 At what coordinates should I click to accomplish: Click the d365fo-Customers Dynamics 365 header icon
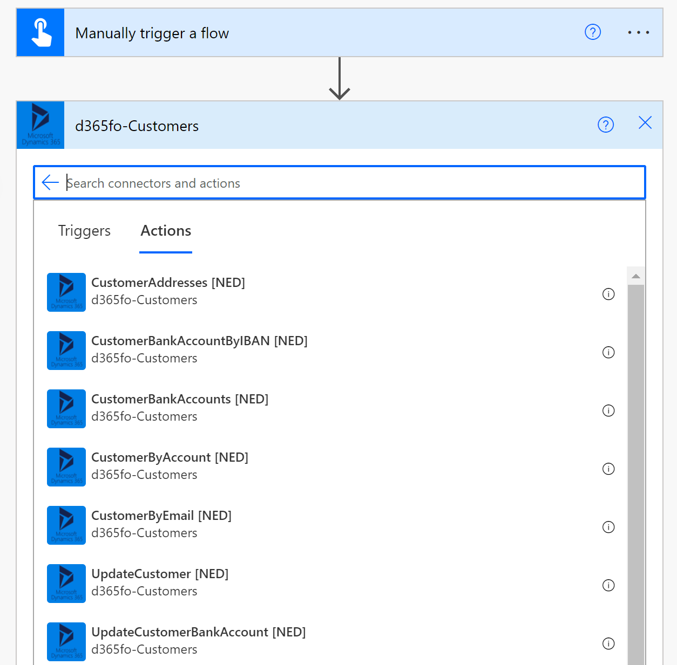[x=40, y=125]
